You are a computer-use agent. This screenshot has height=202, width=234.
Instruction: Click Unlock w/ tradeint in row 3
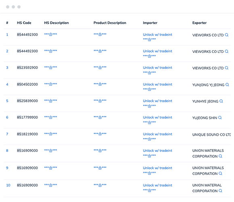click(x=157, y=68)
